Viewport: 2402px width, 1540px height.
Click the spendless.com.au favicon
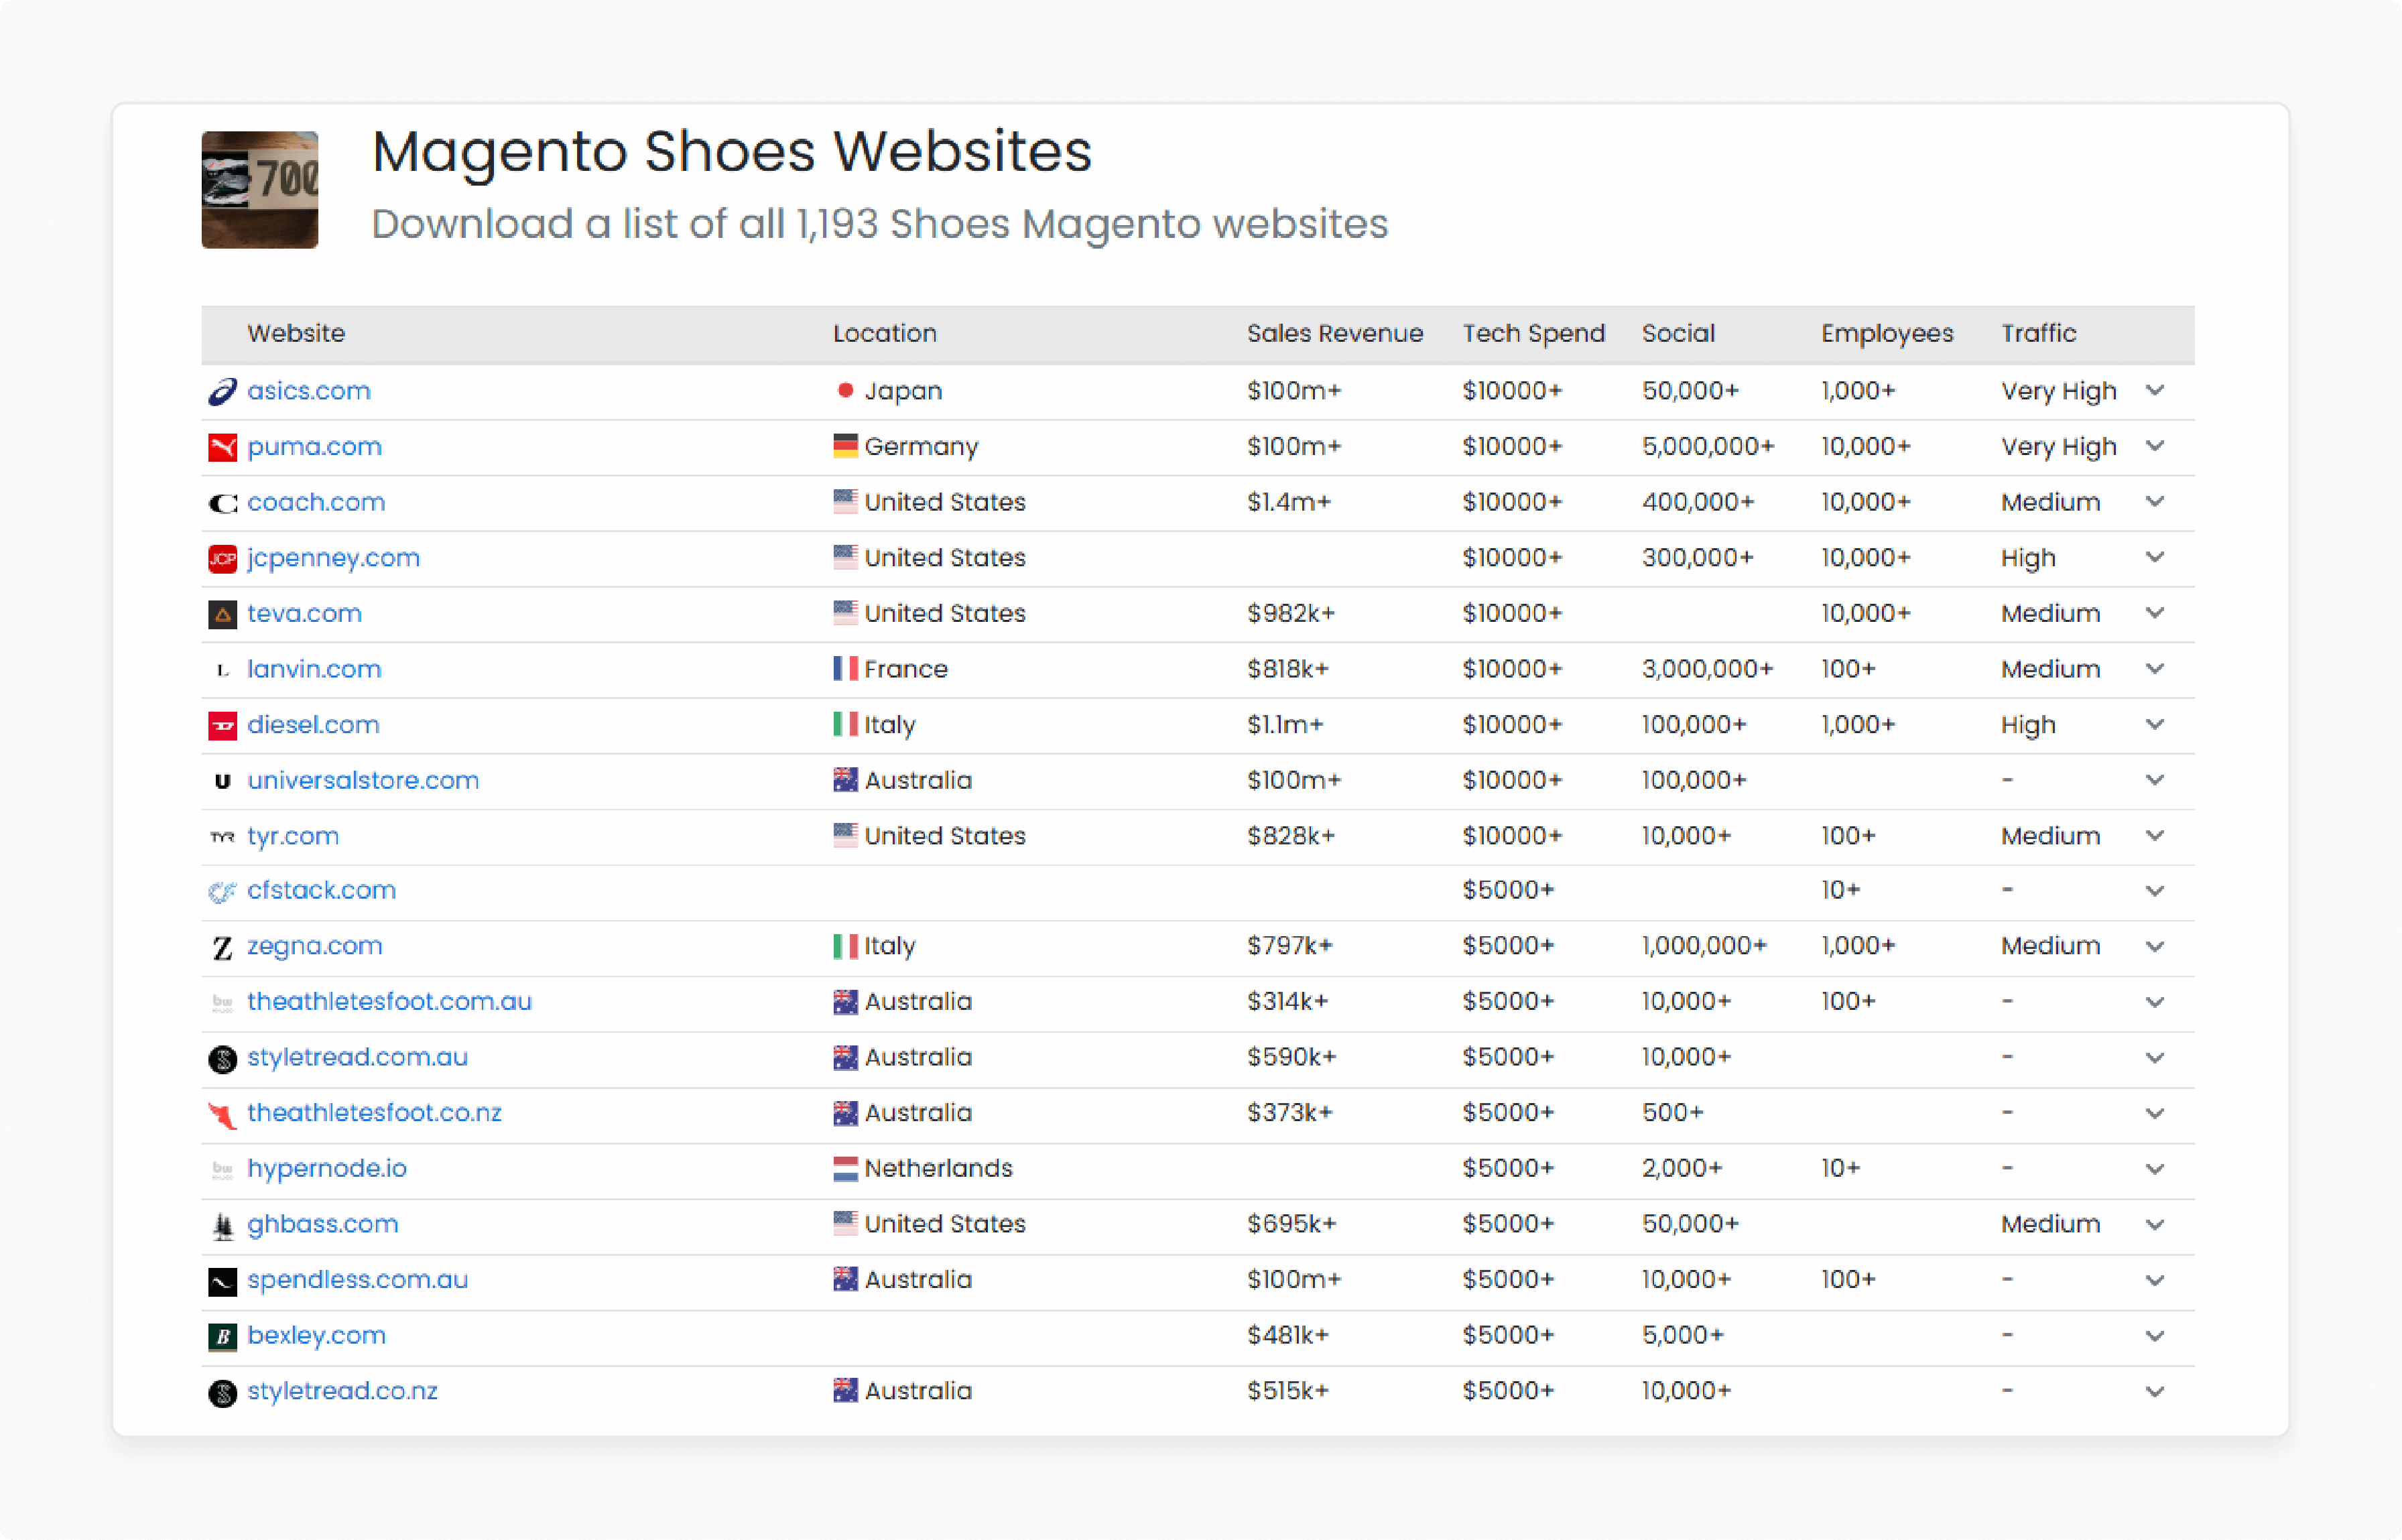coord(222,1281)
